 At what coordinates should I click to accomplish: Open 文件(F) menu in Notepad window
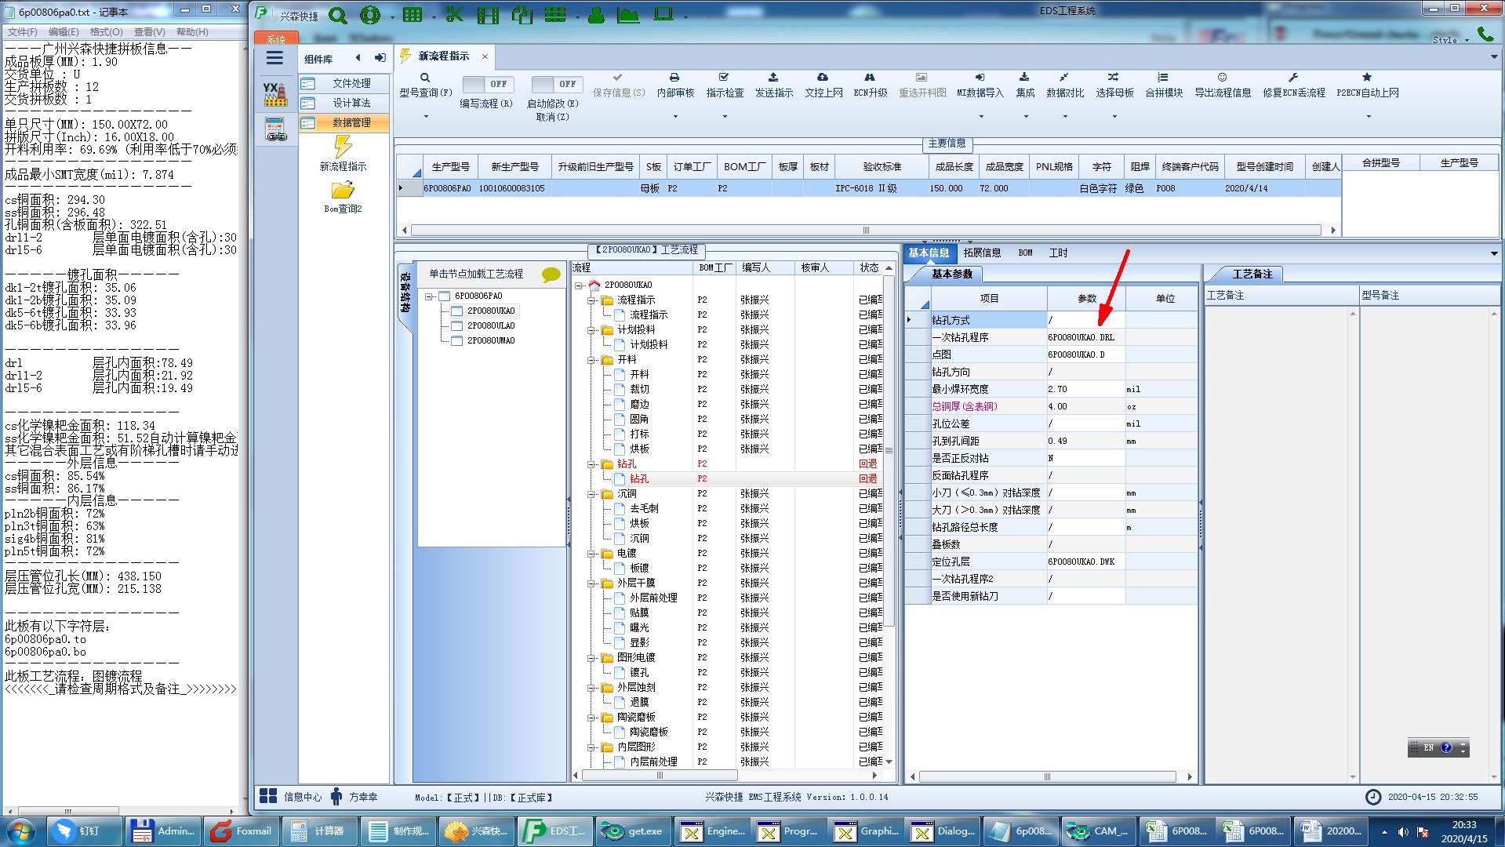click(x=23, y=32)
